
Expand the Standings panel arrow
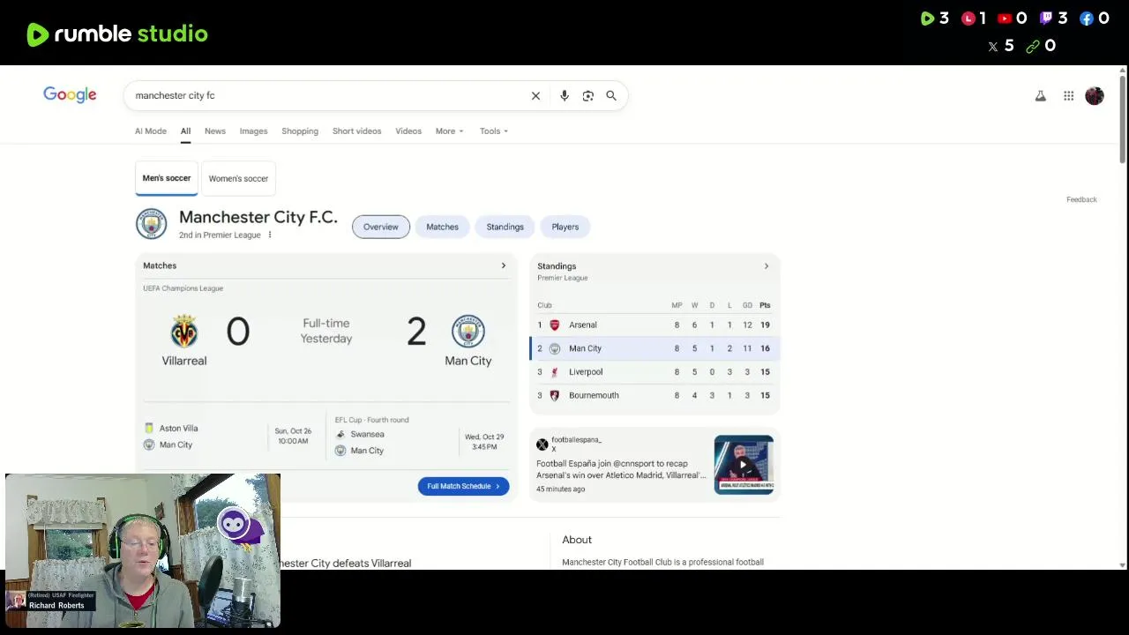click(x=766, y=265)
